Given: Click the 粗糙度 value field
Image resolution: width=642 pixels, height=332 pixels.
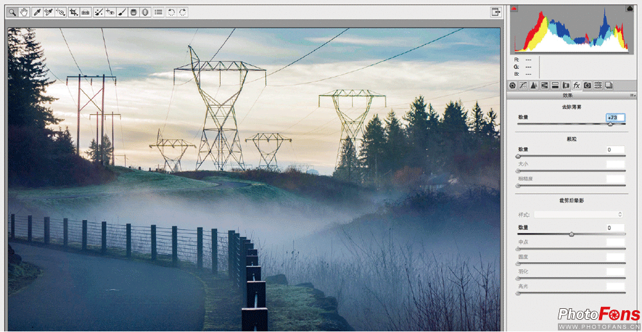Looking at the screenshot, I should 616,179.
